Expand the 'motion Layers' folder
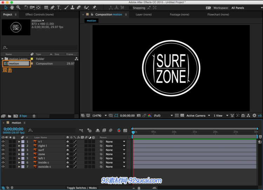Screen dimensions: 263x190 pos(2,59)
